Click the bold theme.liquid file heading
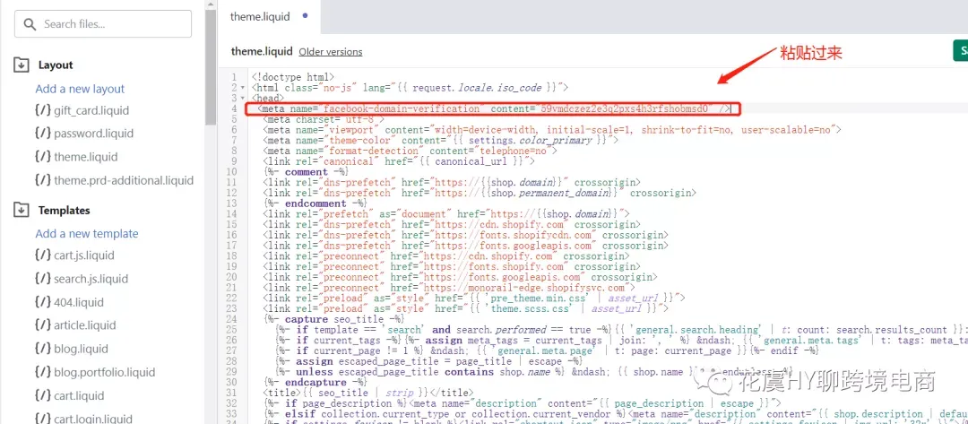Image resolution: width=968 pixels, height=424 pixels. (x=262, y=51)
